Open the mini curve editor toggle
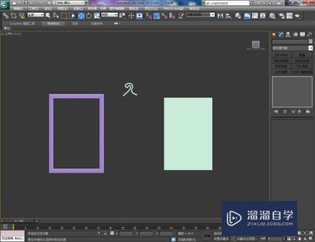This screenshot has height=242, width=315. click(x=5, y=227)
